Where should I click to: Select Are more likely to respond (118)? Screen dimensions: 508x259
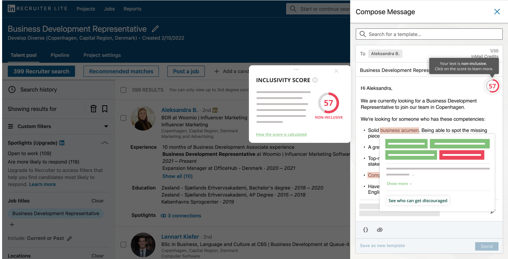tap(44, 162)
